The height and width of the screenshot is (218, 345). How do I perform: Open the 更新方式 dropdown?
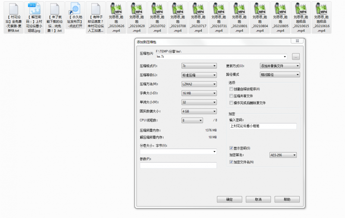pos(279,66)
